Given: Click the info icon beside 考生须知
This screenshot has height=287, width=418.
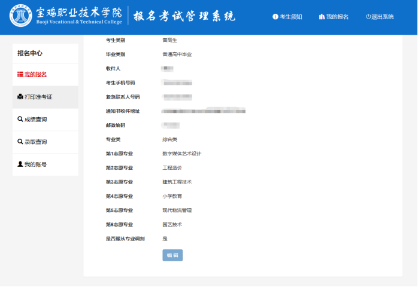Looking at the screenshot, I should point(275,17).
